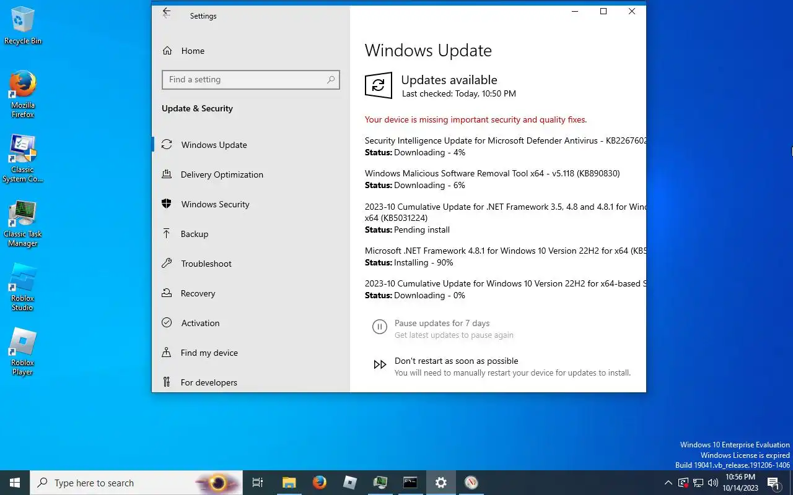The width and height of the screenshot is (793, 495).
Task: Open the notification center icon
Action: (x=773, y=483)
